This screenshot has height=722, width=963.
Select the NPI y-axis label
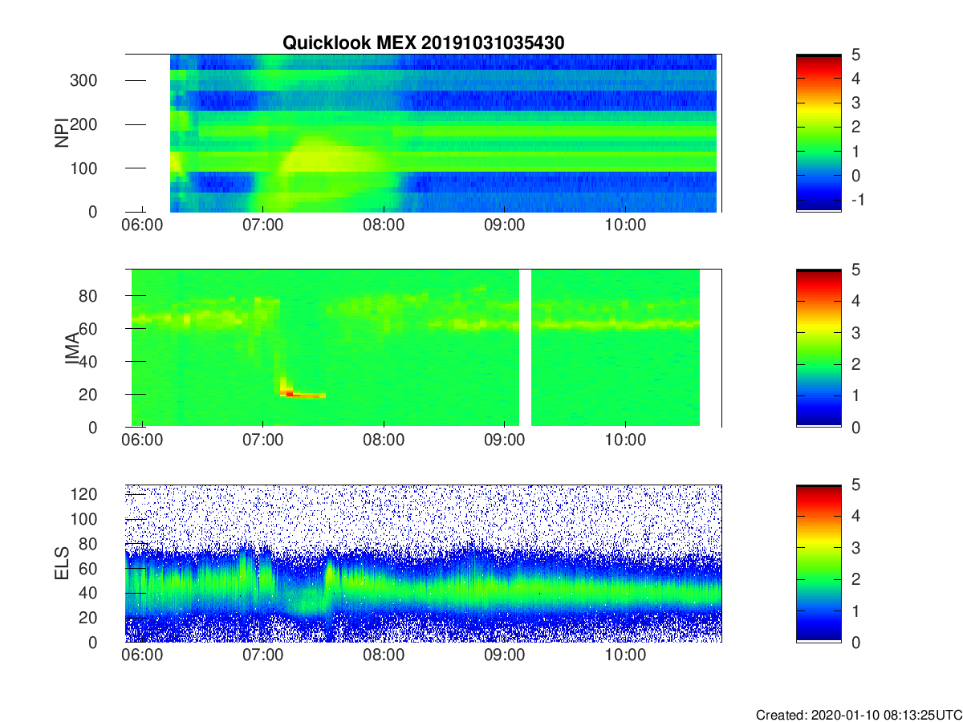tap(62, 132)
